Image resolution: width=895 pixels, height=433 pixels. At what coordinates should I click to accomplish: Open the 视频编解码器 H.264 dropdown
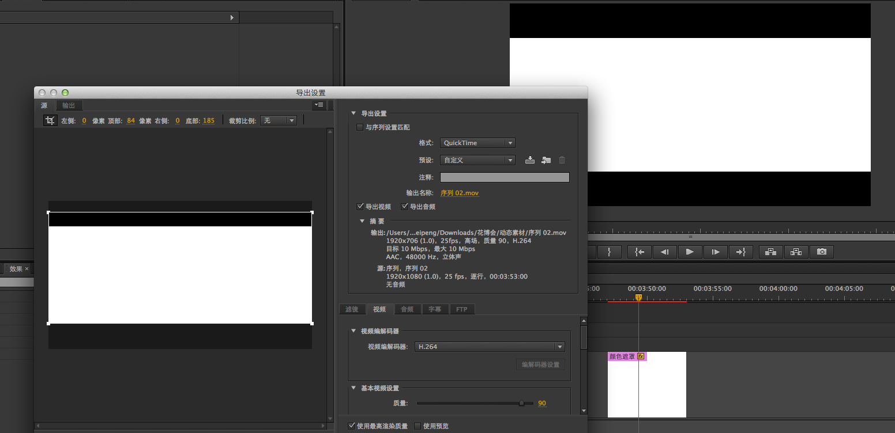489,347
